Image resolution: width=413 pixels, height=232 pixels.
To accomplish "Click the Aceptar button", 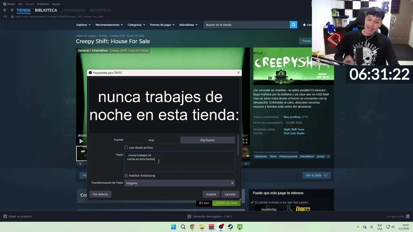I will pos(211,194).
